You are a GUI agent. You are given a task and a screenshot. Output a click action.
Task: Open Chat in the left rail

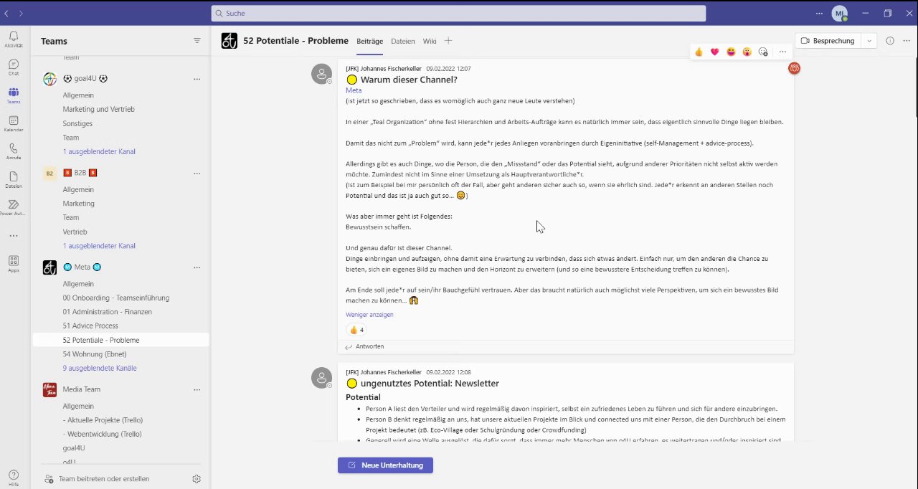click(14, 65)
